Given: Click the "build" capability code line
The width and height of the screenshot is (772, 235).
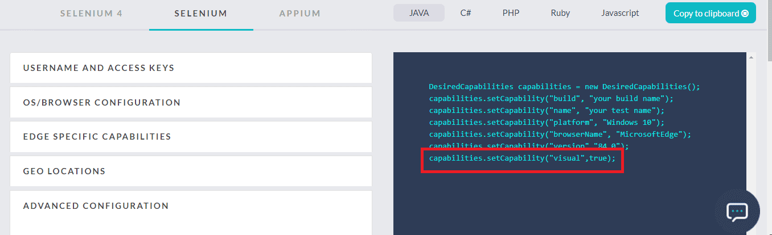Looking at the screenshot, I should [x=551, y=98].
